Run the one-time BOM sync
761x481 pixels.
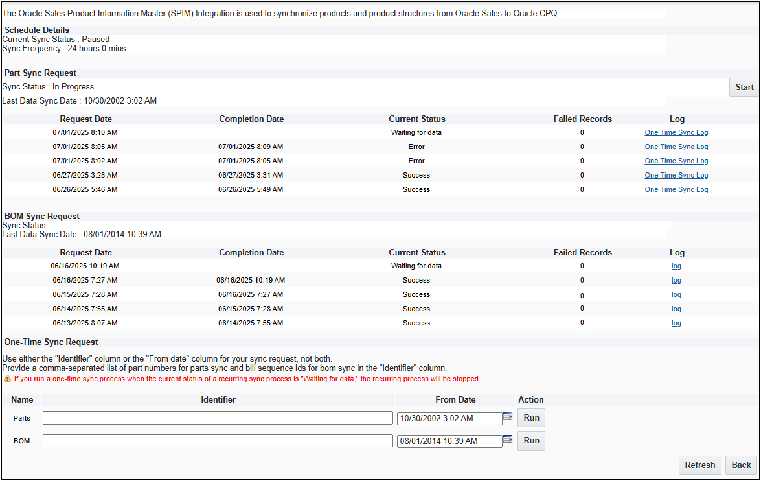[x=530, y=440]
